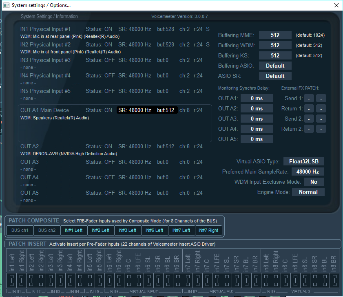The width and height of the screenshot is (343, 297).
Task: Select OUT A3 output row
Action: click(112, 165)
